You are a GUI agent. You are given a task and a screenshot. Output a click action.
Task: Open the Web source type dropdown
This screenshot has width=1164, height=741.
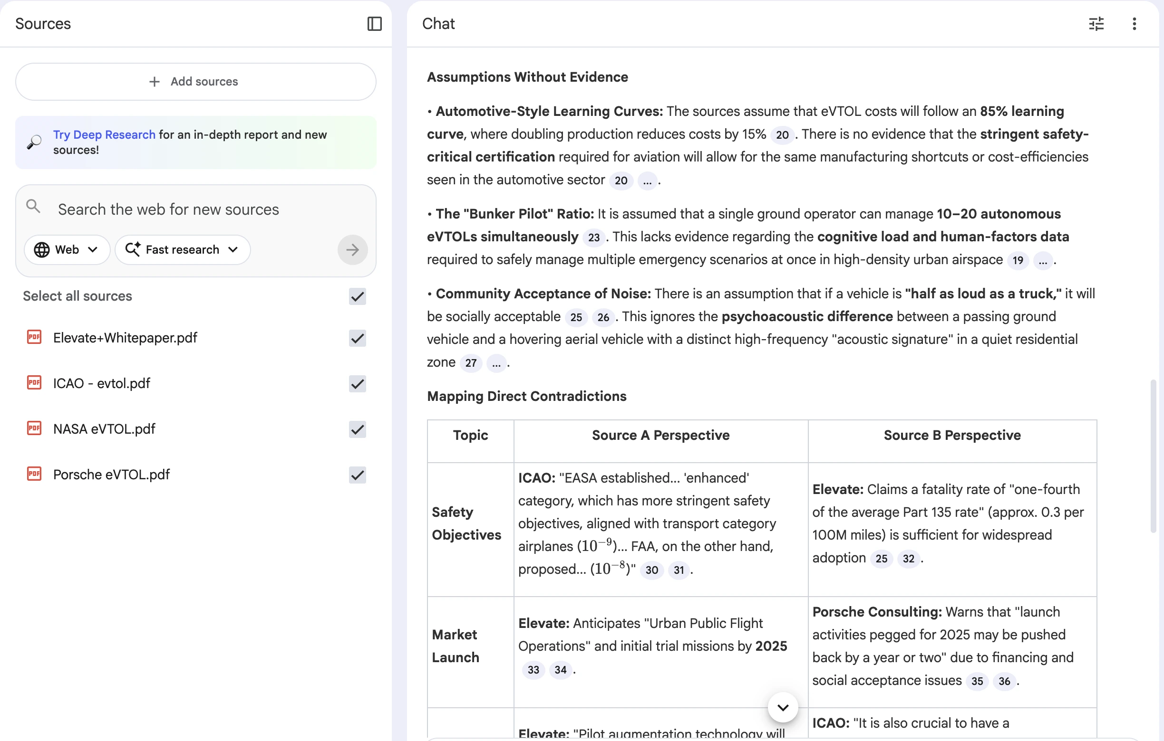(67, 249)
